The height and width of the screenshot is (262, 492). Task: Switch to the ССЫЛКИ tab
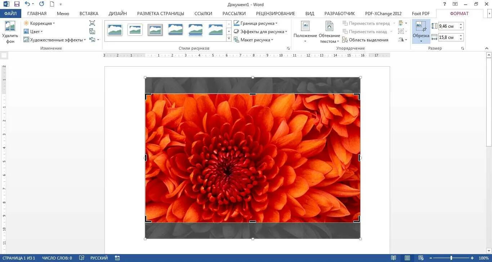pyautogui.click(x=203, y=14)
